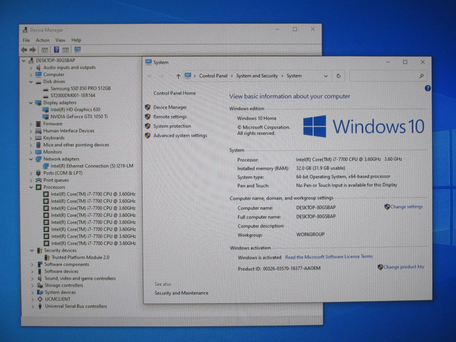Expand the Firmware category

[31, 124]
